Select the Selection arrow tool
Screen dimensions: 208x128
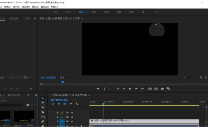pos(43,98)
